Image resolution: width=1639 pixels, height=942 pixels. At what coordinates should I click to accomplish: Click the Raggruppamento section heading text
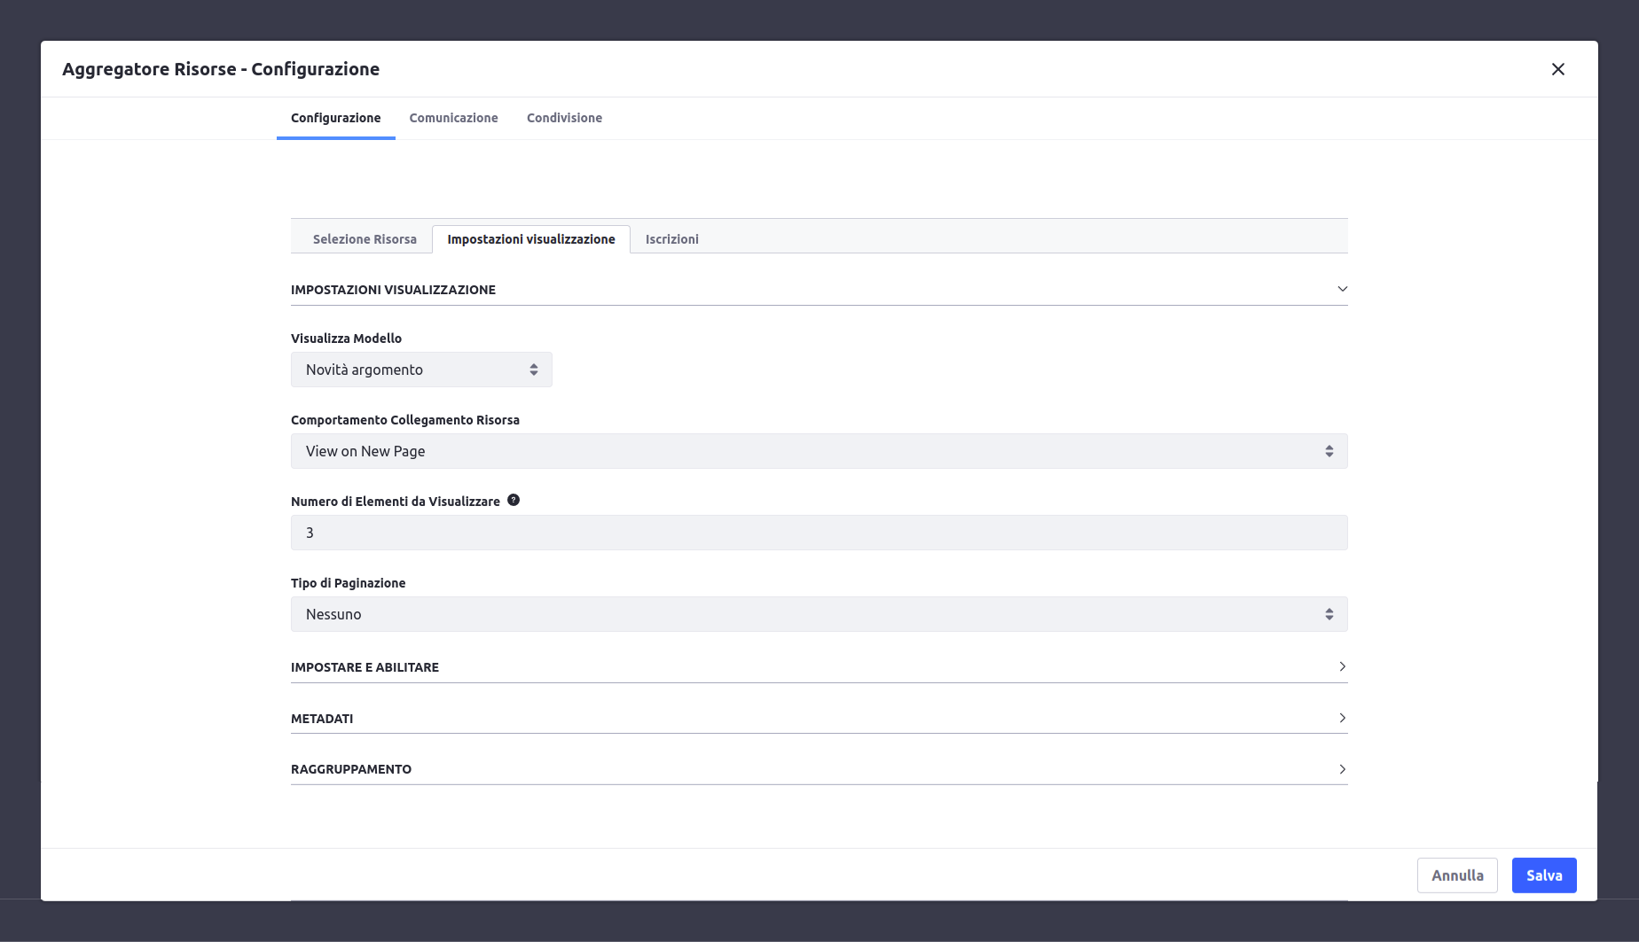click(x=351, y=769)
